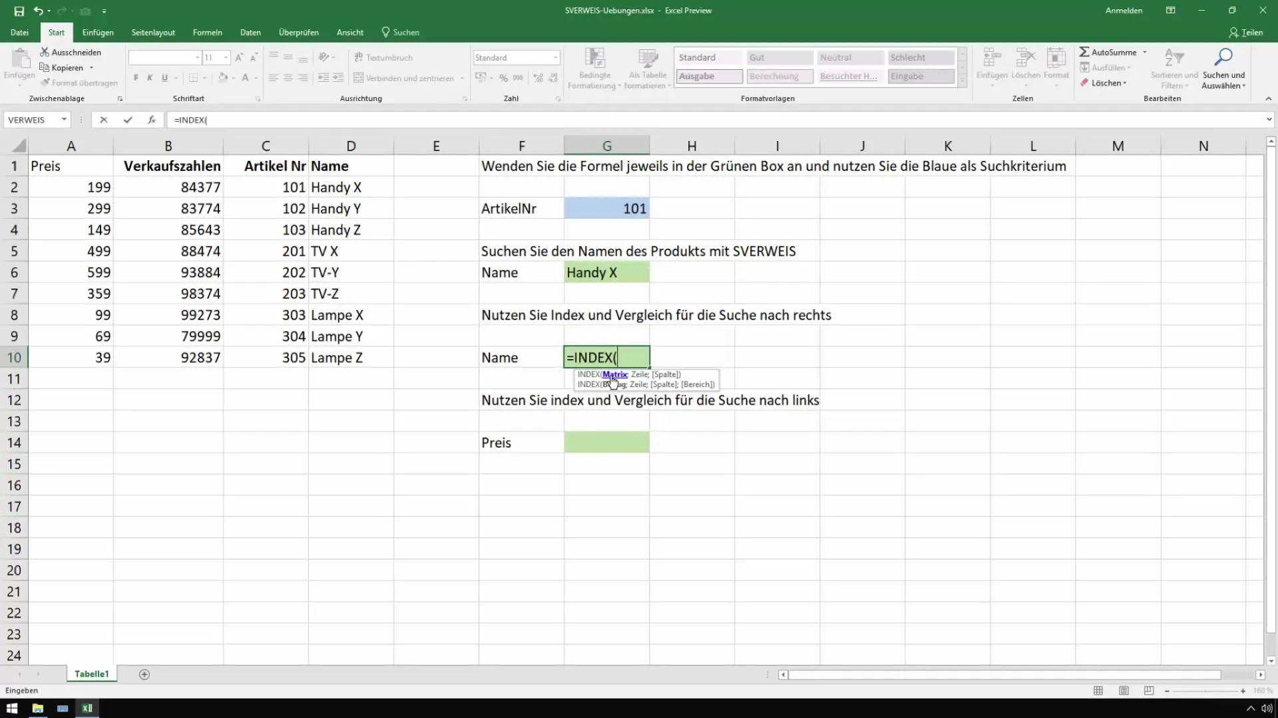Decrease the indent level
The width and height of the screenshot is (1278, 718).
[323, 78]
